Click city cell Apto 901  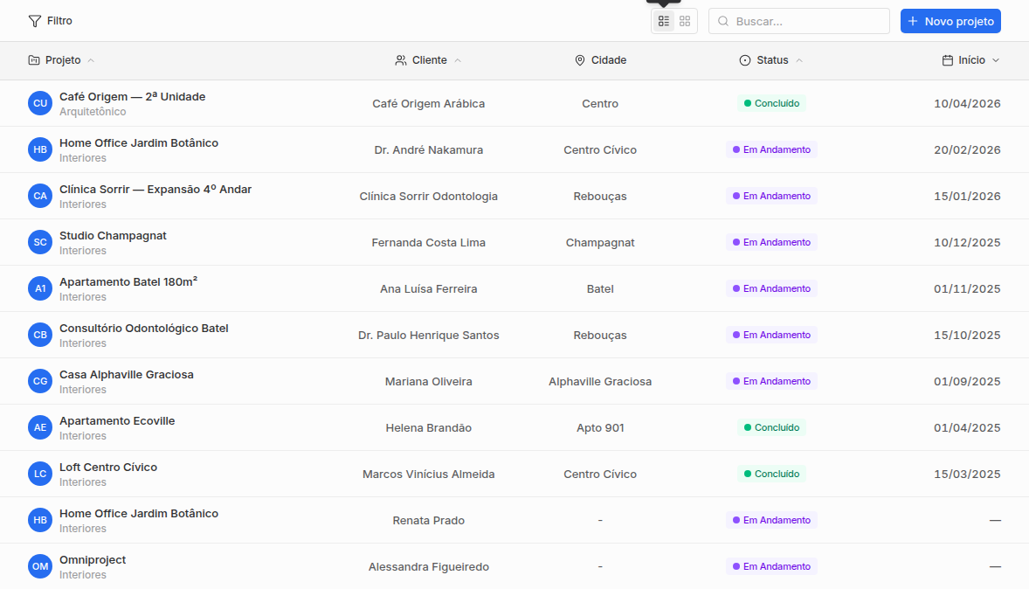(600, 427)
